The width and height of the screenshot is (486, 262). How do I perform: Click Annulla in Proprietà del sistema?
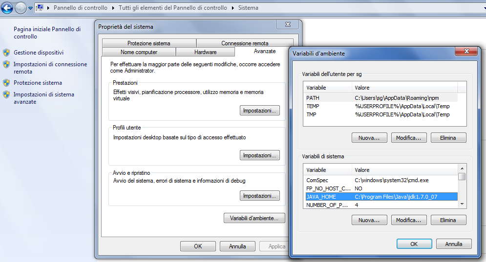click(237, 246)
